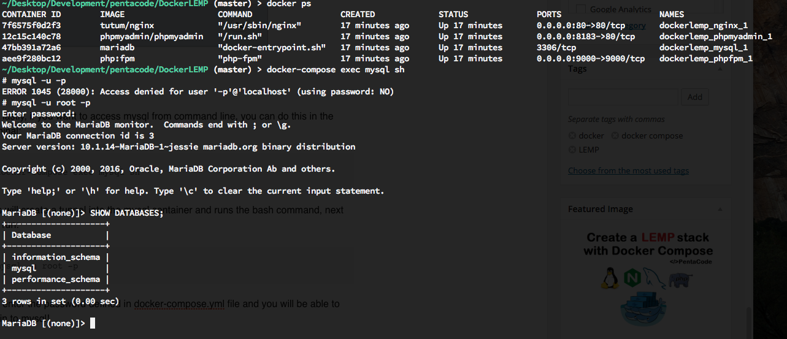Click the '3 rows in set (0.00 sec)' line
This screenshot has height=339, width=787.
pyautogui.click(x=61, y=302)
